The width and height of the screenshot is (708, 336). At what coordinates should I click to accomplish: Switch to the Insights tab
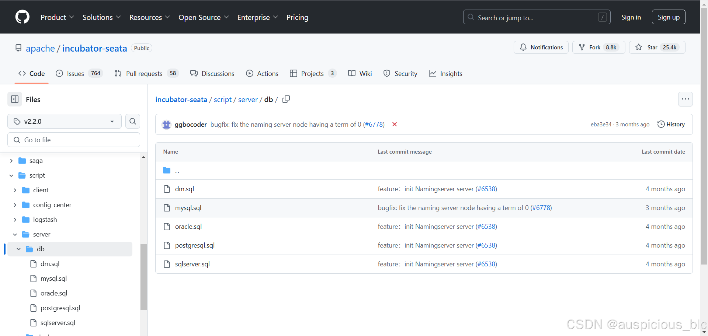click(445, 73)
